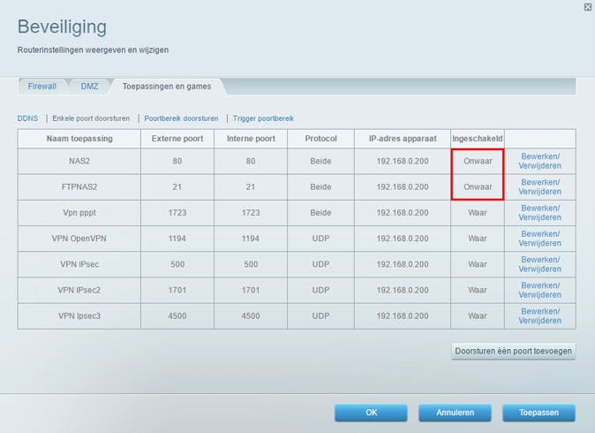The width and height of the screenshot is (595, 433).
Task: Select the FTPNAS2 application name cell
Action: pos(79,186)
